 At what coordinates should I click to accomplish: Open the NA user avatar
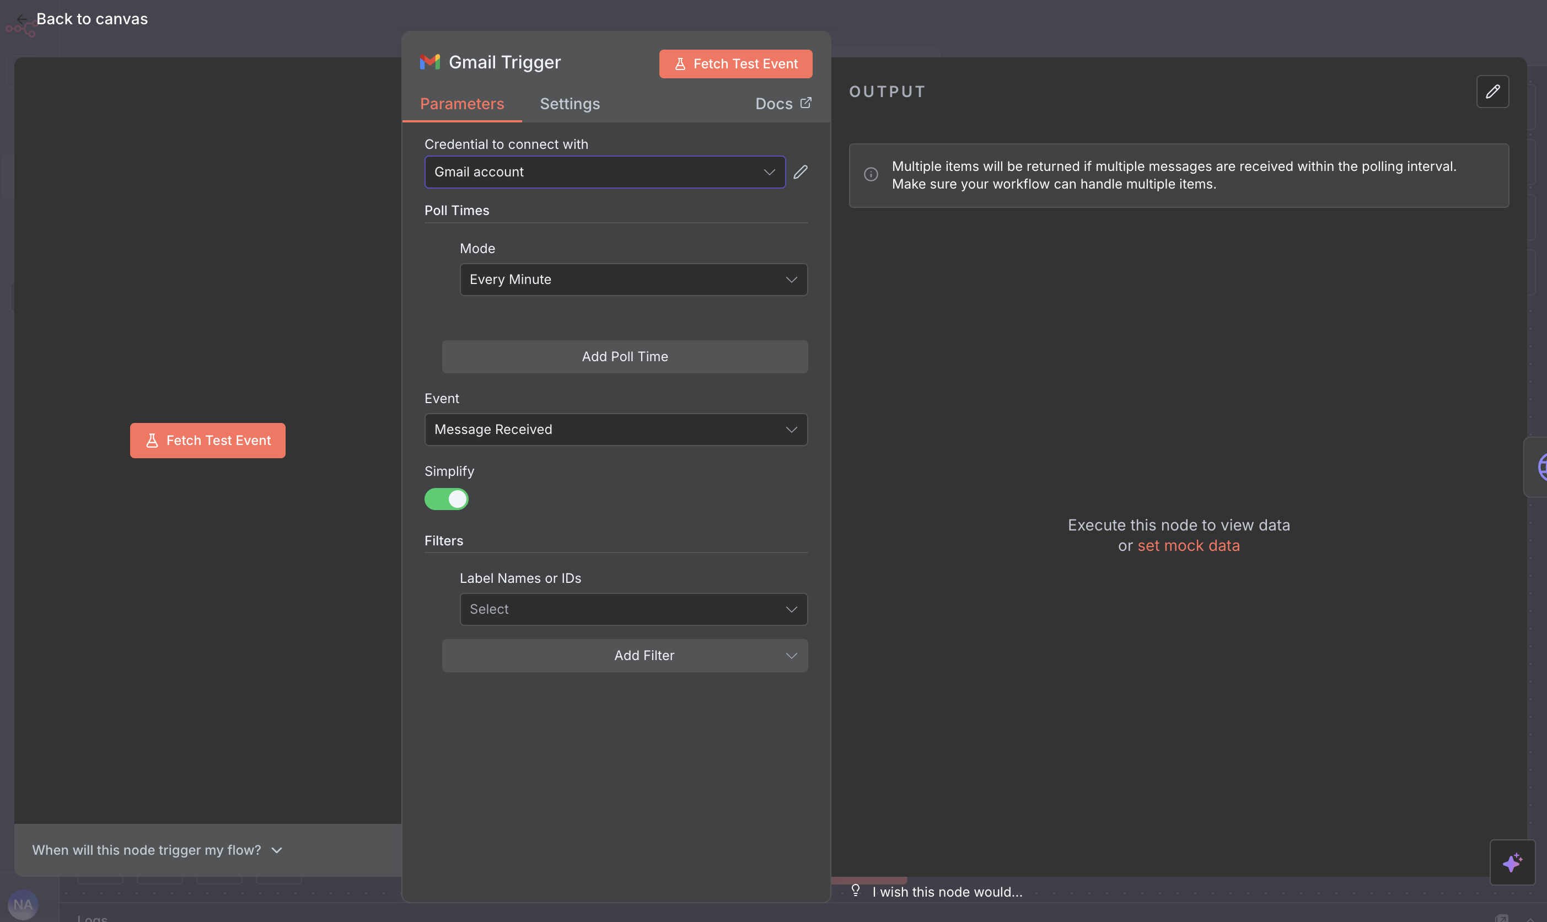tap(23, 904)
